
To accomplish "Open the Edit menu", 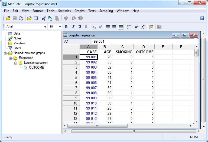I will click(x=15, y=11).
